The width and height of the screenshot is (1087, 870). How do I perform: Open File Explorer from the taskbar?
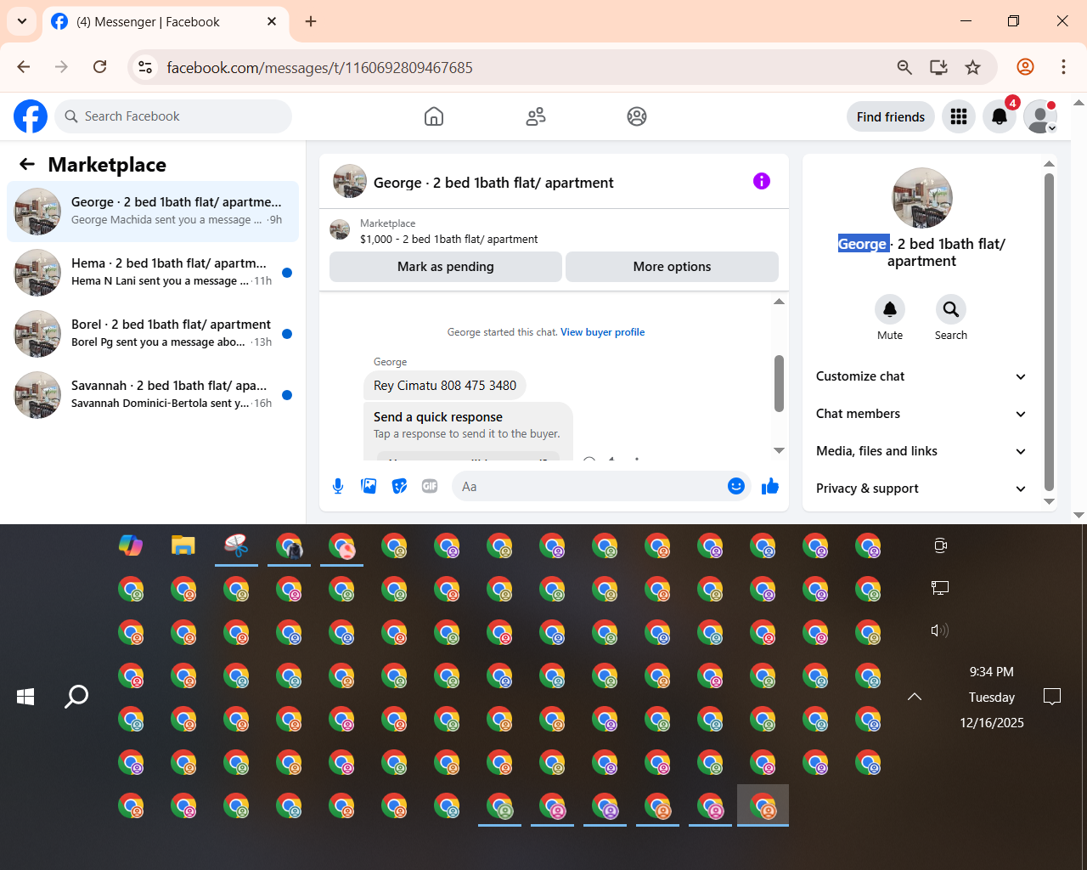click(x=183, y=545)
